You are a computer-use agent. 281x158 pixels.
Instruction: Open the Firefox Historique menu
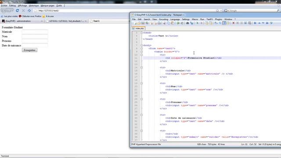click(x=34, y=6)
